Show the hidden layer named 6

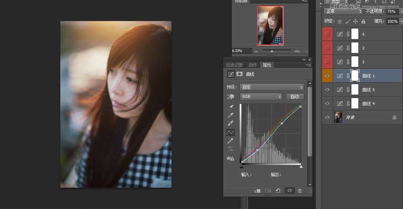327,34
